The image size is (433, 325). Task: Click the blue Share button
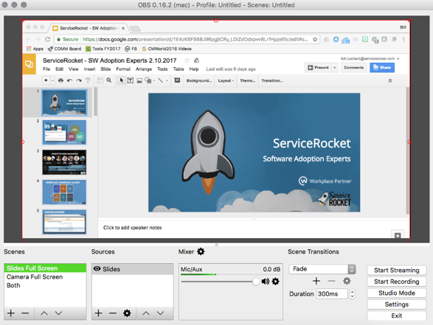[x=382, y=67]
